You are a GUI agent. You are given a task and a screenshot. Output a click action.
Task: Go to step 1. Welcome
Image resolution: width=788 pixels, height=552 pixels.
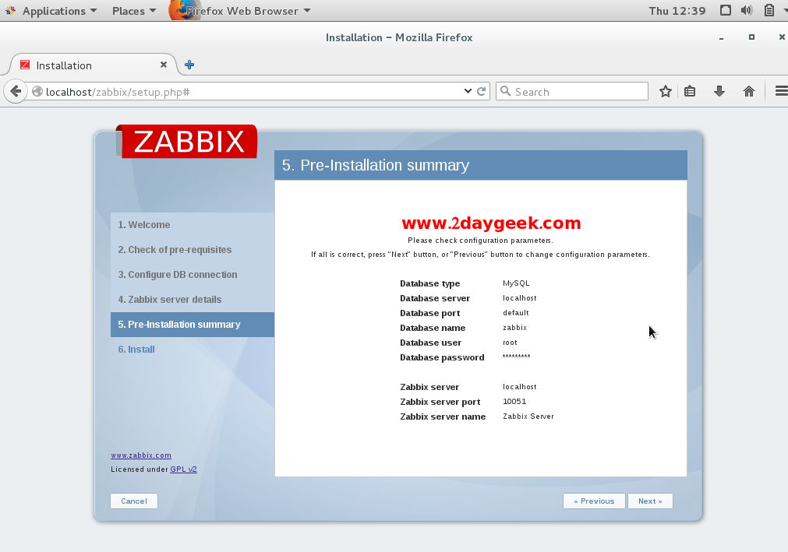[x=143, y=225]
